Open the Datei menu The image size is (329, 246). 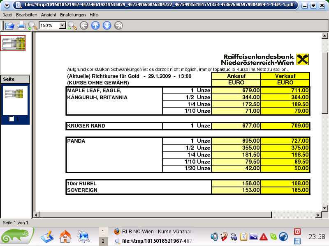click(7, 15)
